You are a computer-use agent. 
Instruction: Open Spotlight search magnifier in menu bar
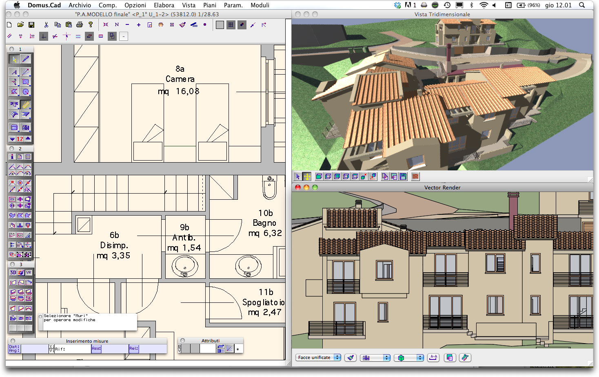coord(582,5)
